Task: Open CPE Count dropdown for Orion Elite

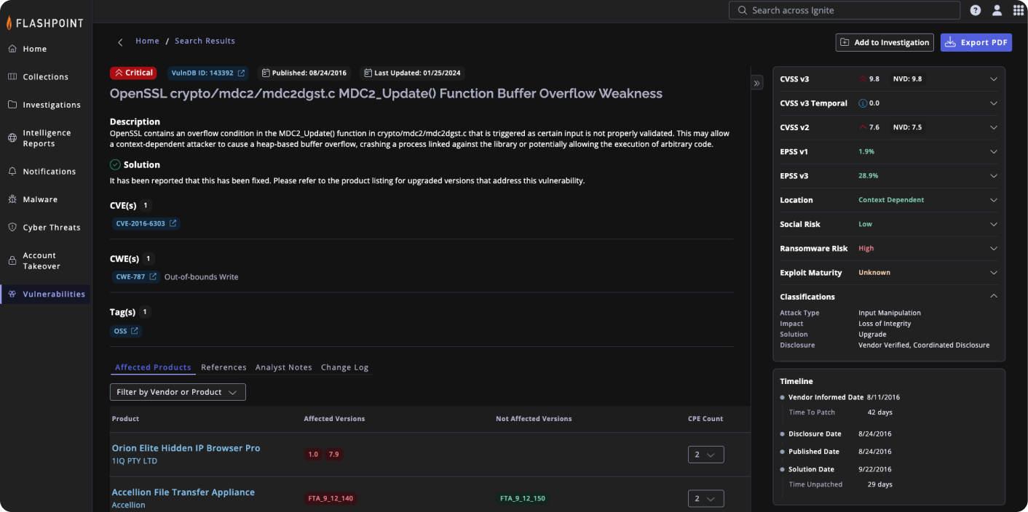Action: [x=706, y=455]
